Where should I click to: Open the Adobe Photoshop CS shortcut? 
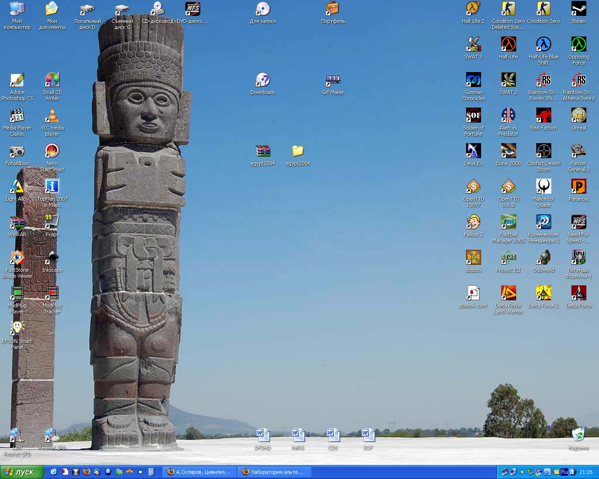17,80
